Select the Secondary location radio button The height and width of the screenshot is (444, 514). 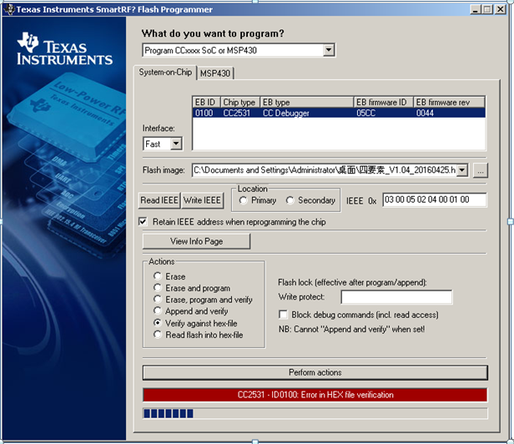tap(290, 200)
